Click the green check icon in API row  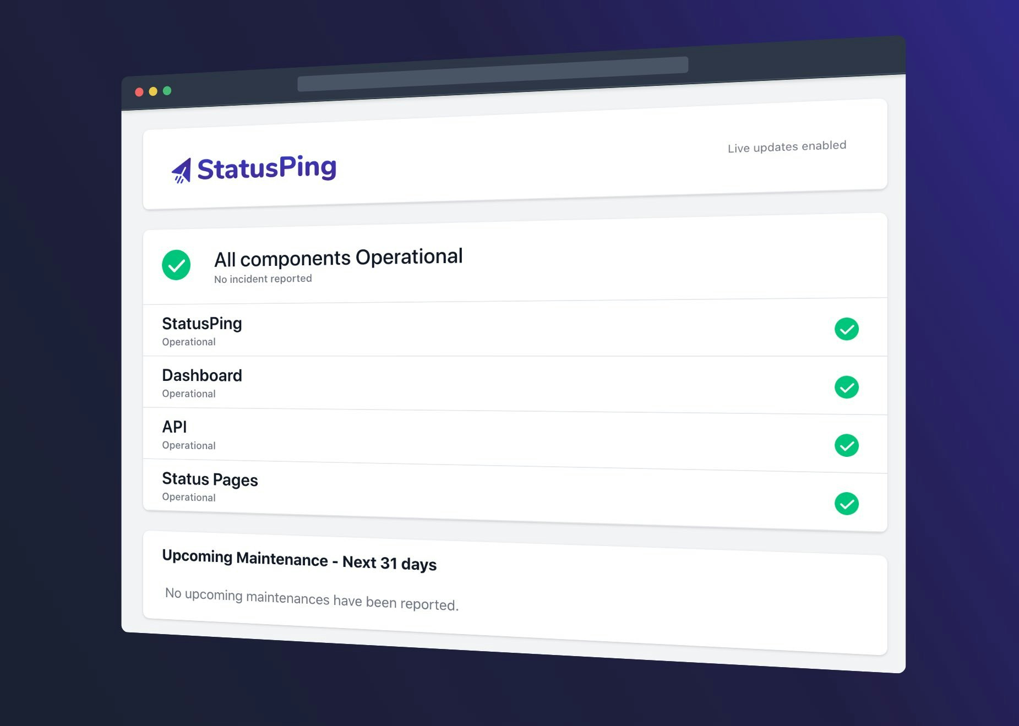click(847, 445)
